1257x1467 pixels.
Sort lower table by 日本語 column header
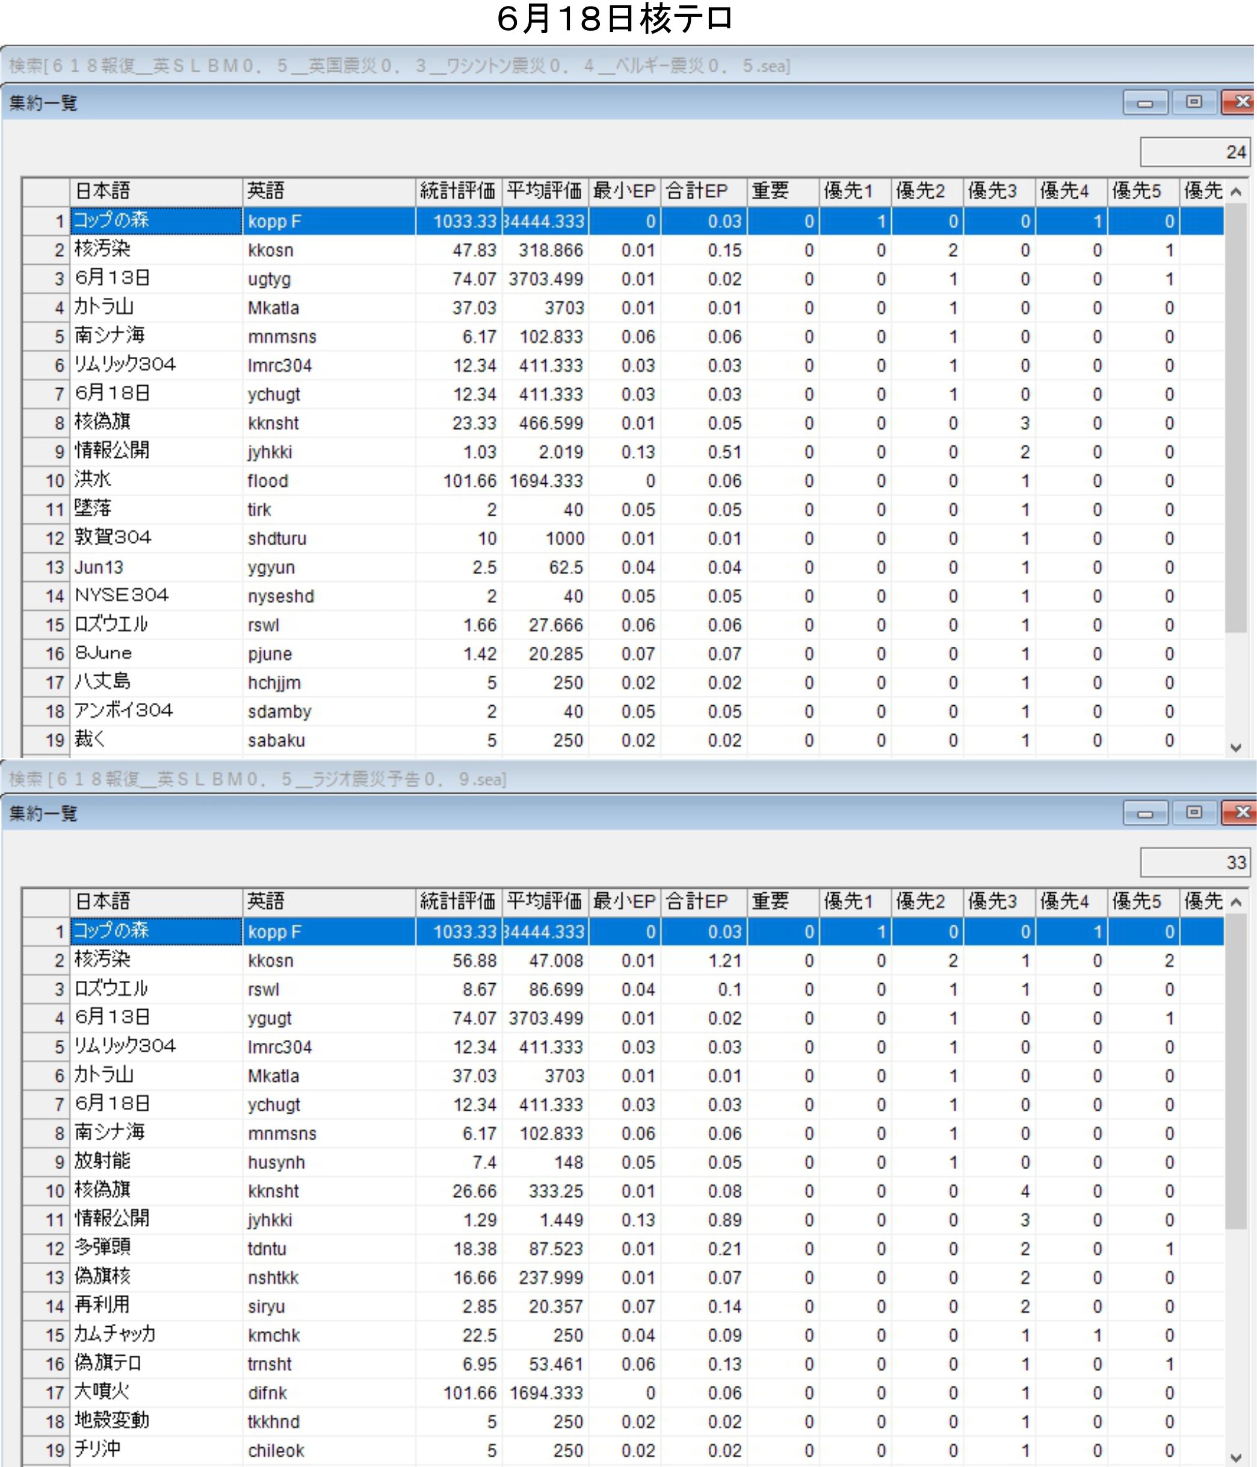coord(156,902)
